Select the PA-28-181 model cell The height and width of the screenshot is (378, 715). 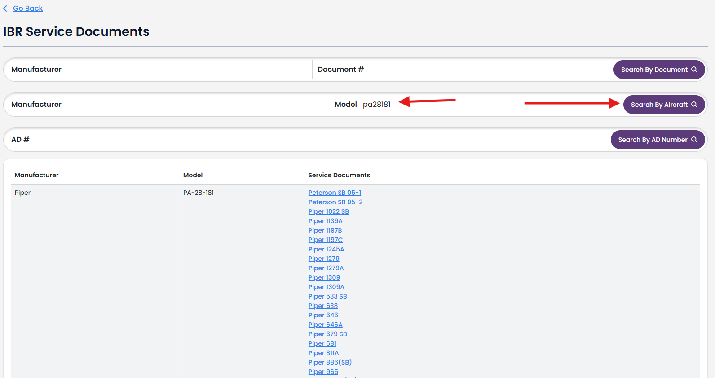click(199, 193)
